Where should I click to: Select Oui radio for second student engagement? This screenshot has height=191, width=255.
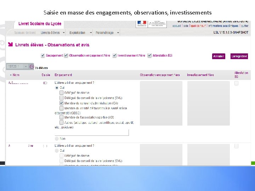coord(57,151)
